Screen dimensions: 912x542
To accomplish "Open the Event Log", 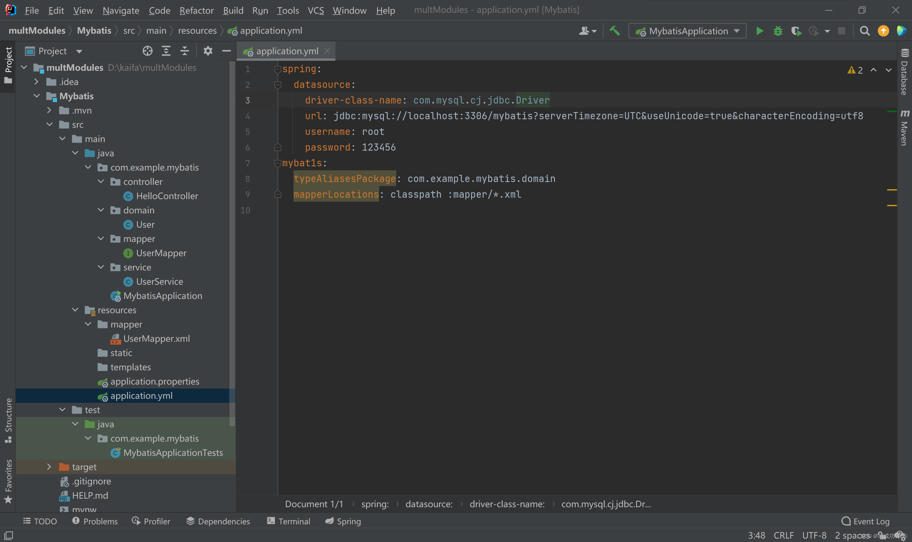I will pyautogui.click(x=865, y=521).
